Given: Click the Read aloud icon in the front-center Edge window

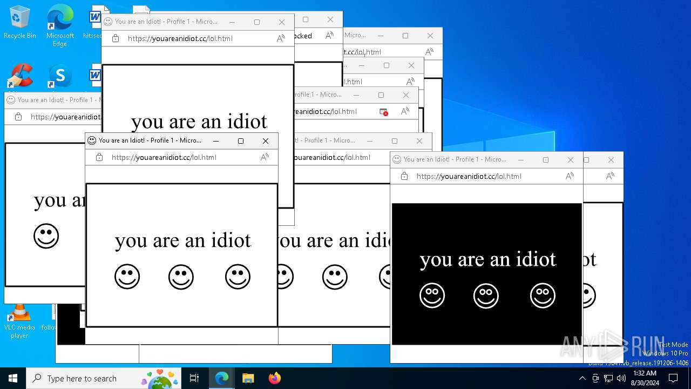Looking at the screenshot, I should point(265,157).
